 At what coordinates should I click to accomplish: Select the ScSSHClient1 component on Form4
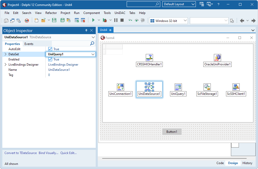click(236, 87)
